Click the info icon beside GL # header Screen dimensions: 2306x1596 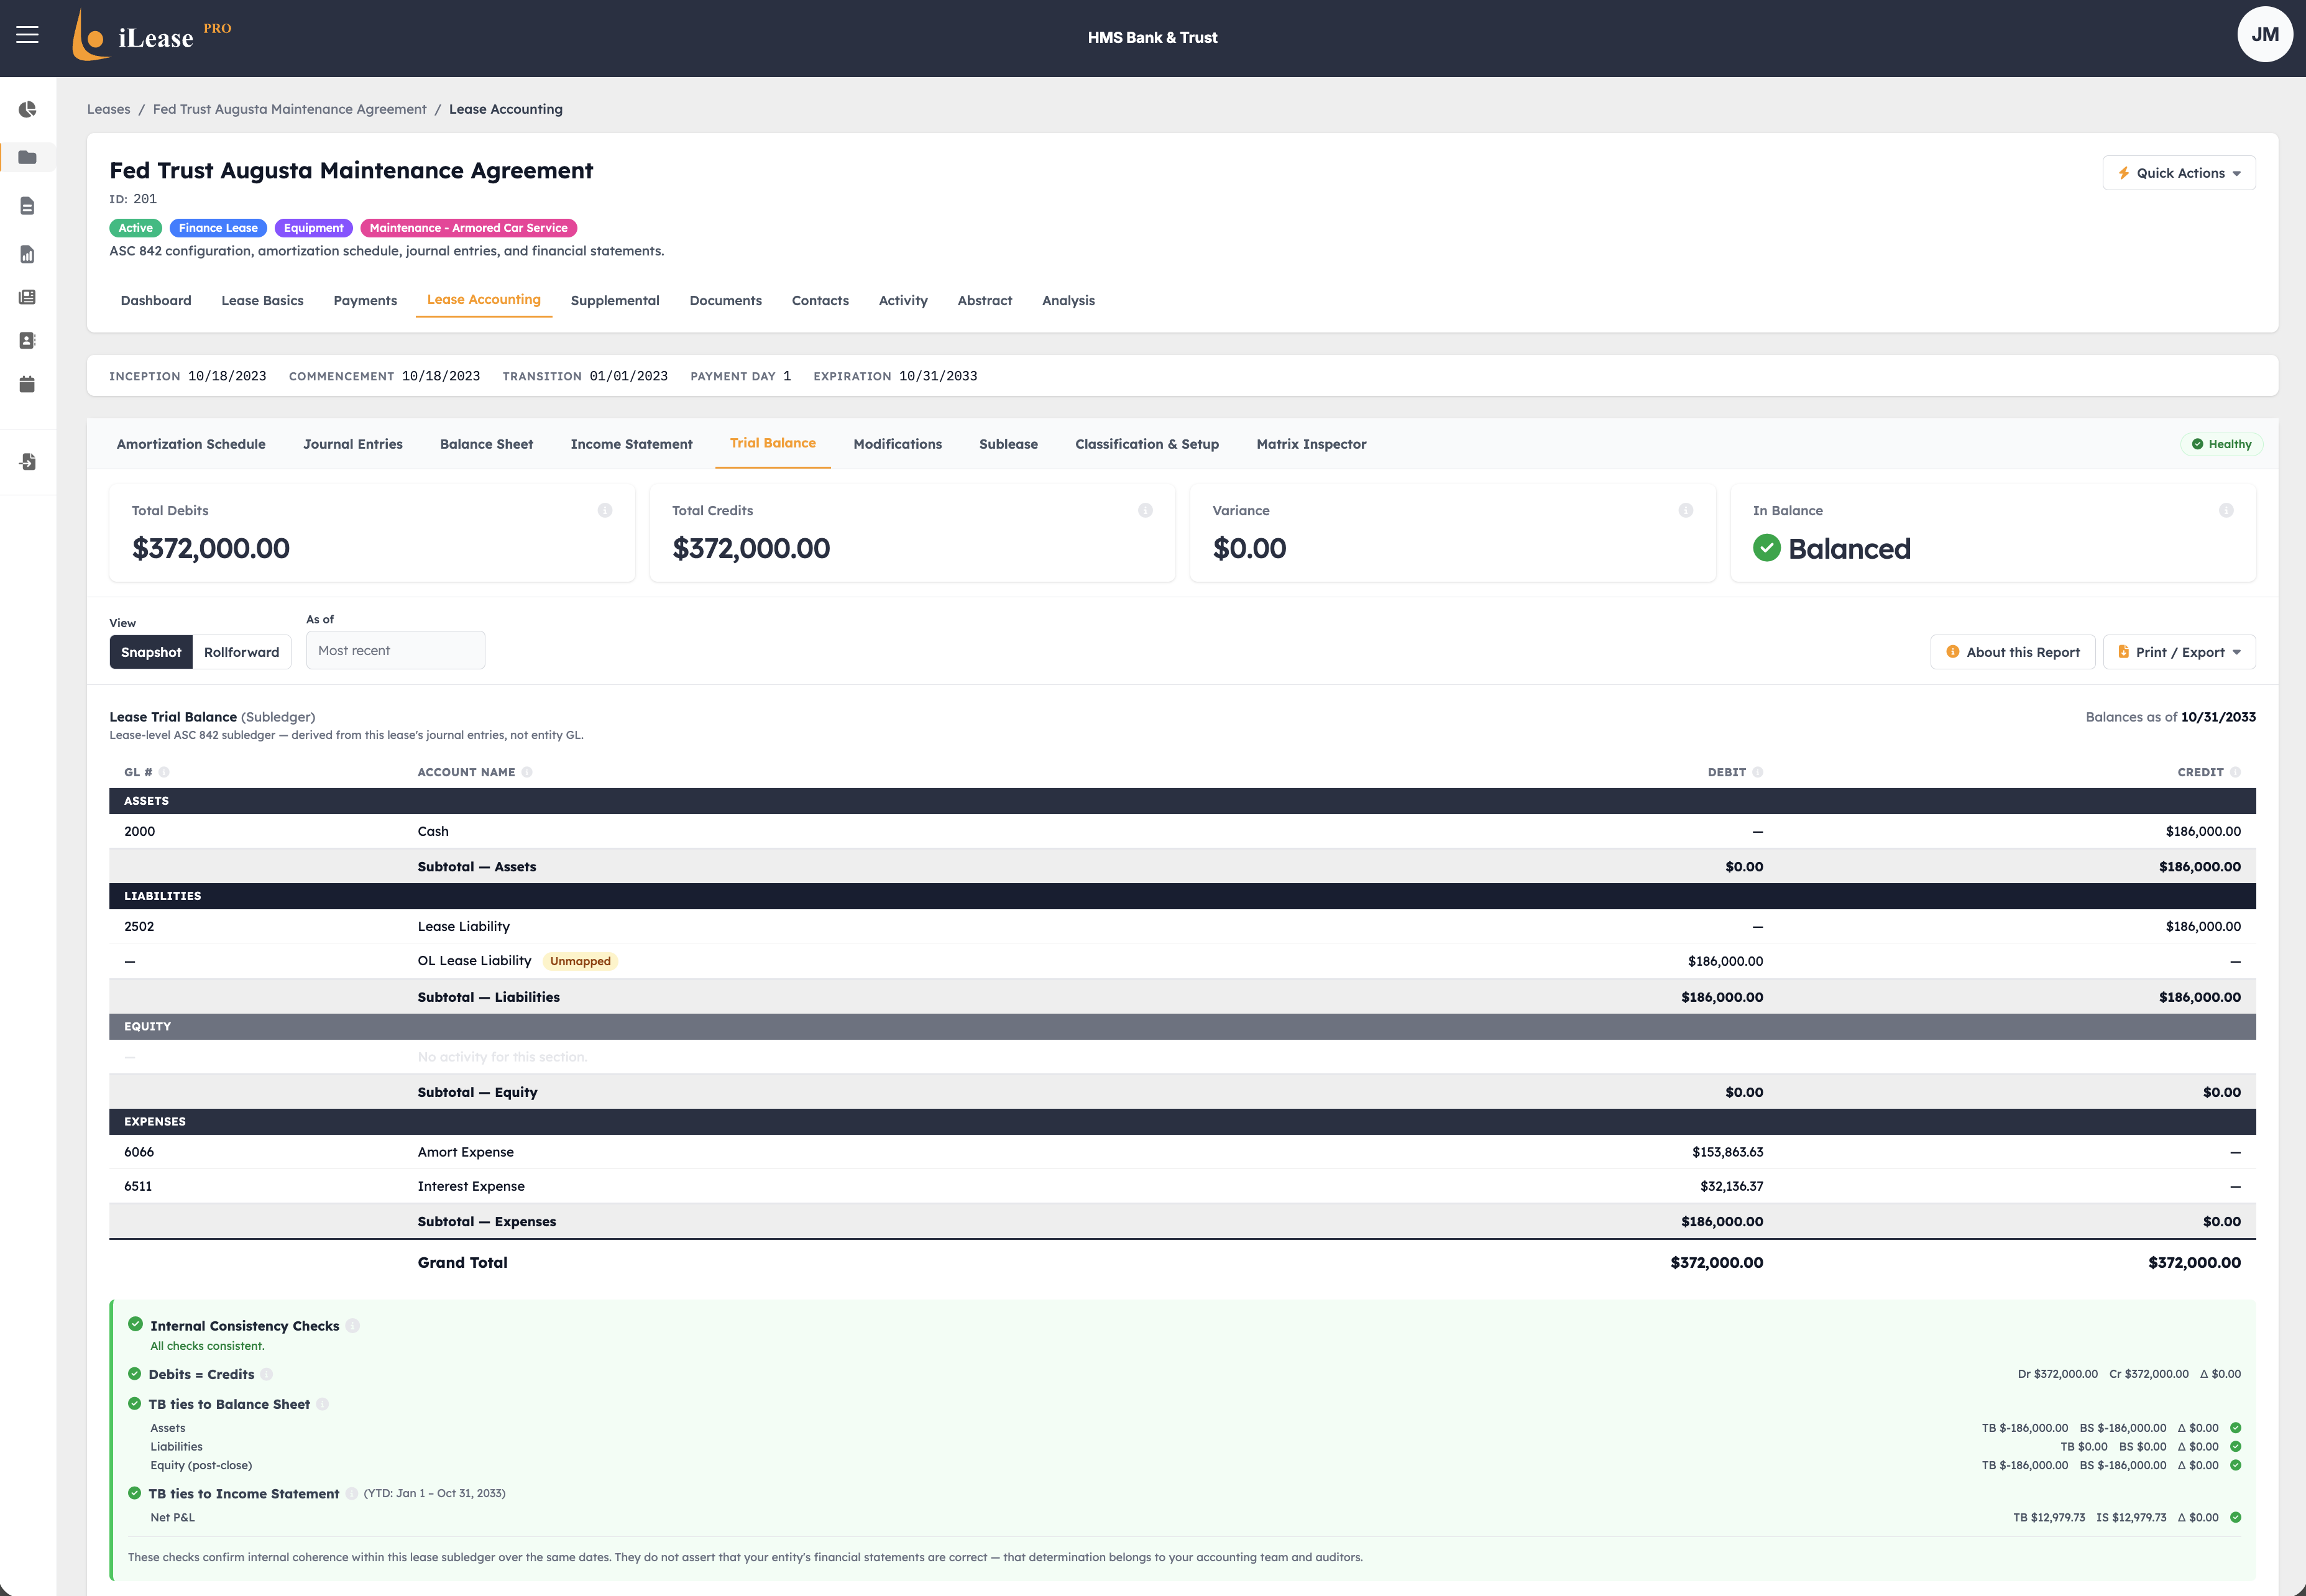(164, 772)
